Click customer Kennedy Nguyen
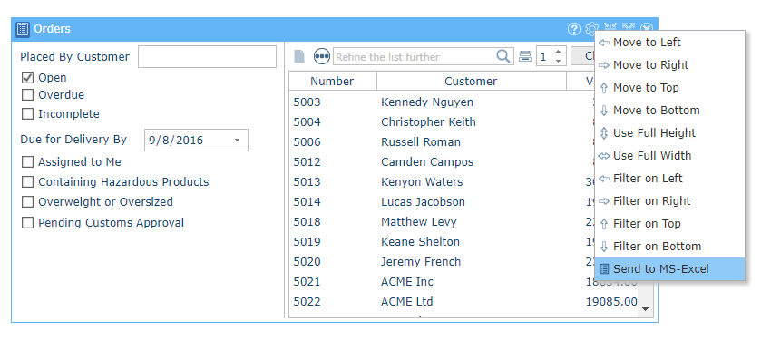The width and height of the screenshot is (761, 340). pos(427,102)
